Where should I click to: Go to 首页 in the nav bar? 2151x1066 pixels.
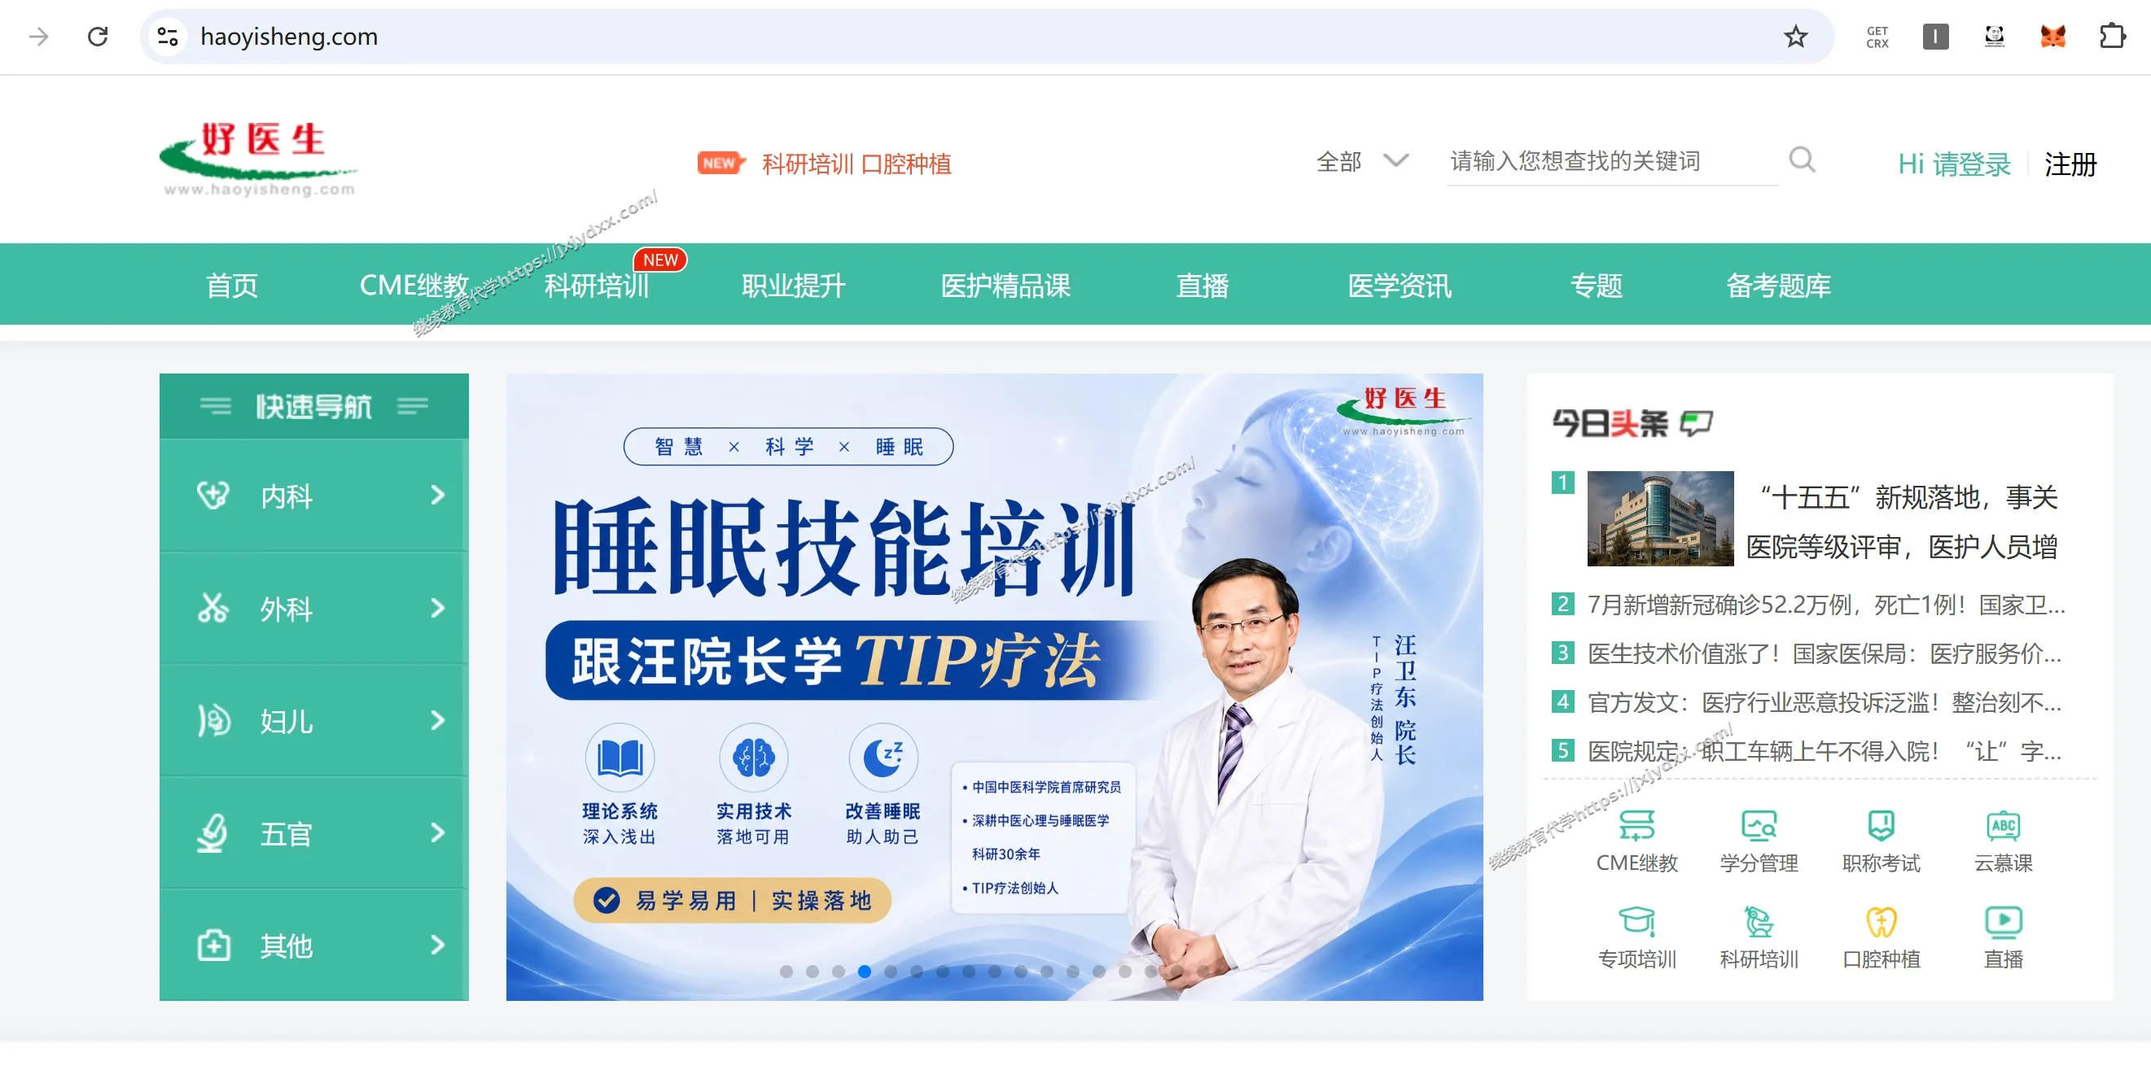231,286
